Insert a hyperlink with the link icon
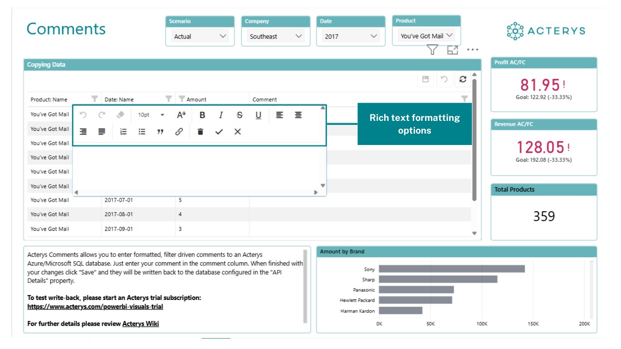 (179, 131)
